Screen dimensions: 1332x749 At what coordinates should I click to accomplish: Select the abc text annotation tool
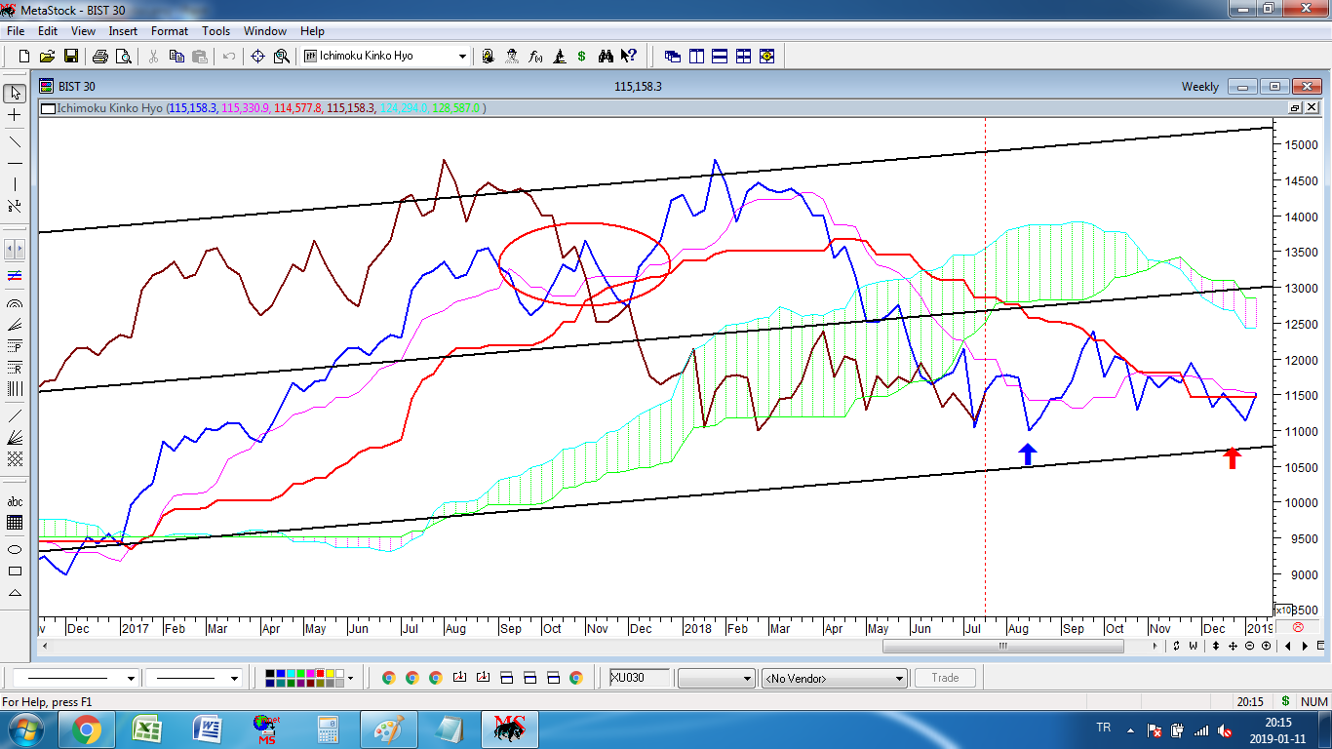(15, 501)
